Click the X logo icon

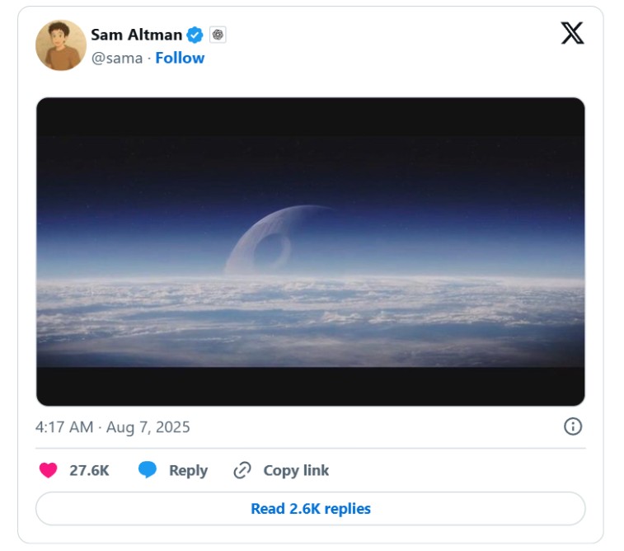coord(572,33)
